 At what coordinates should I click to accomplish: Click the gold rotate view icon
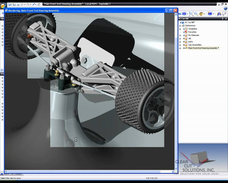201,14
